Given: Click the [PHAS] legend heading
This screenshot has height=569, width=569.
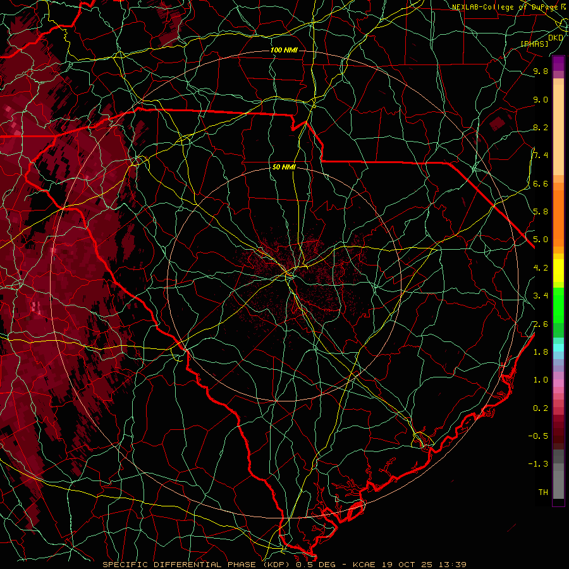Looking at the screenshot, I should pyautogui.click(x=534, y=44).
